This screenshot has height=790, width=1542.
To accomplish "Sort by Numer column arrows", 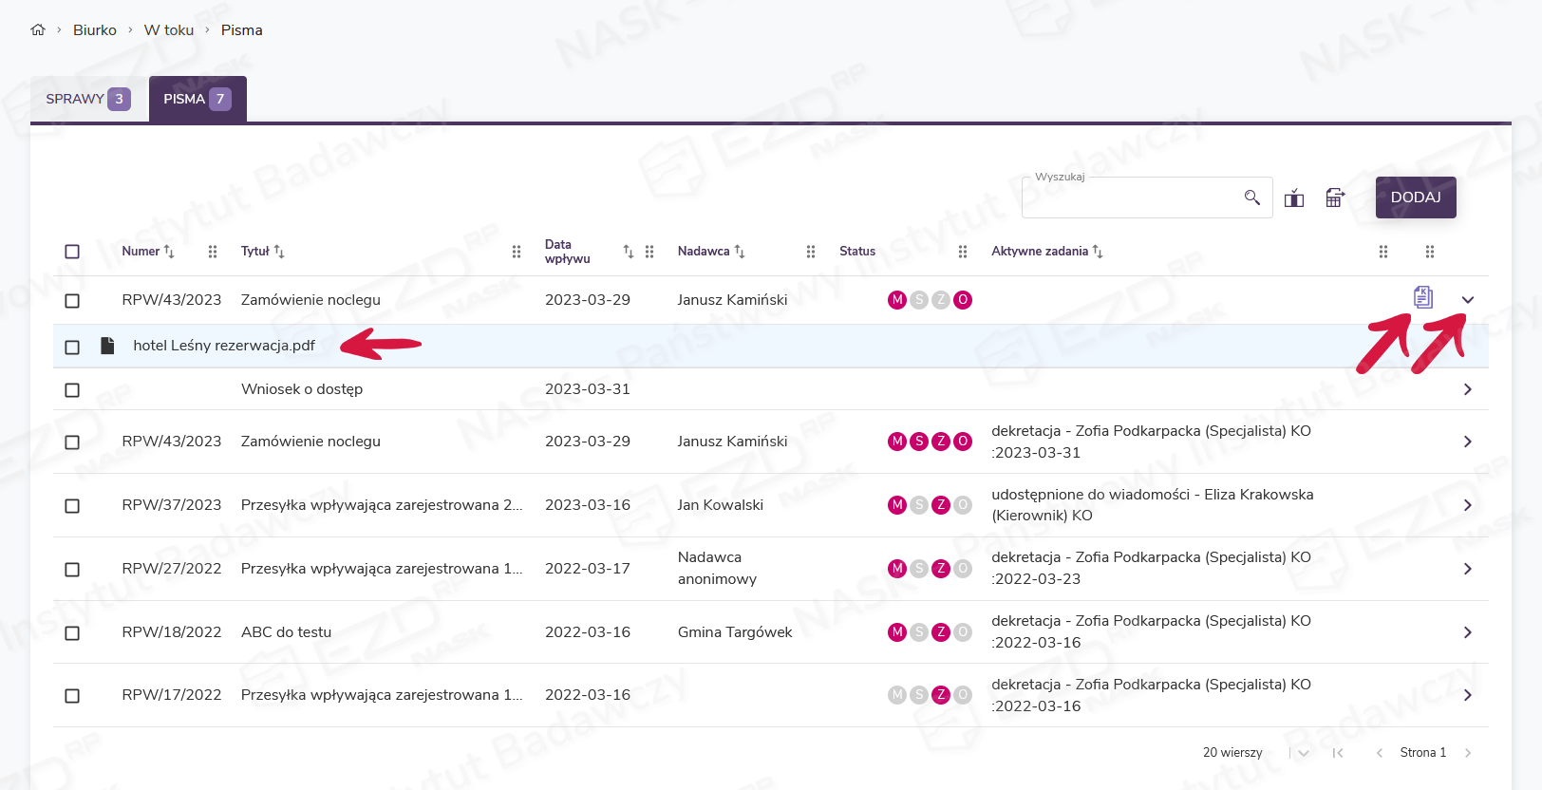I will 169,252.
